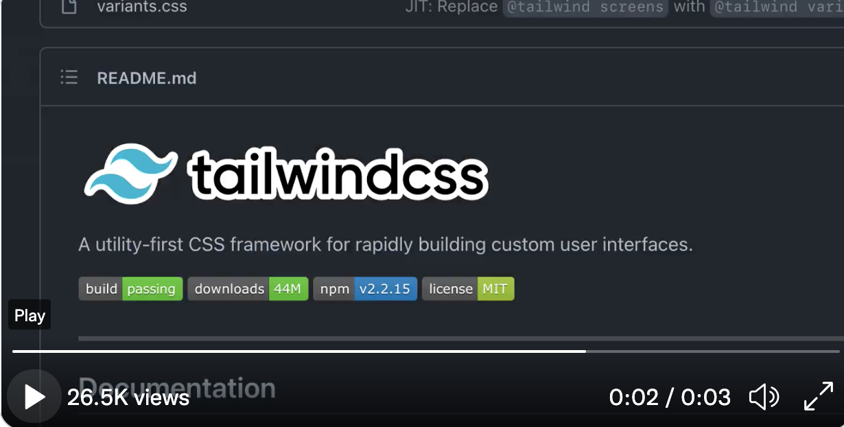Click the Documentation heading link

click(x=176, y=386)
